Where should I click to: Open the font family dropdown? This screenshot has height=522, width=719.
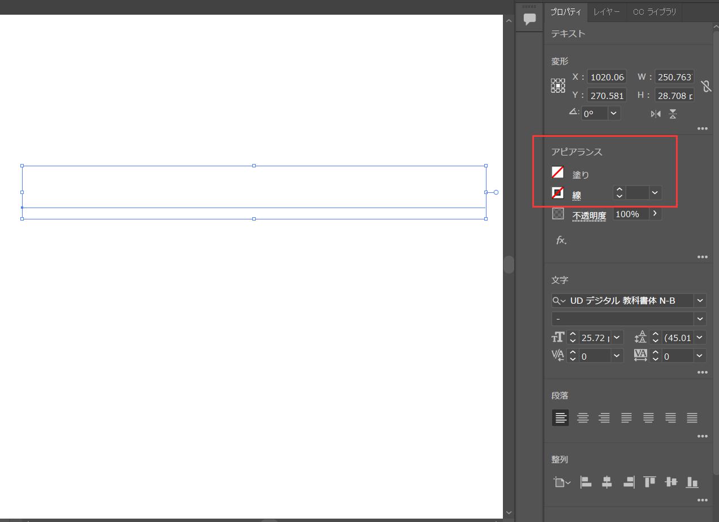click(700, 300)
